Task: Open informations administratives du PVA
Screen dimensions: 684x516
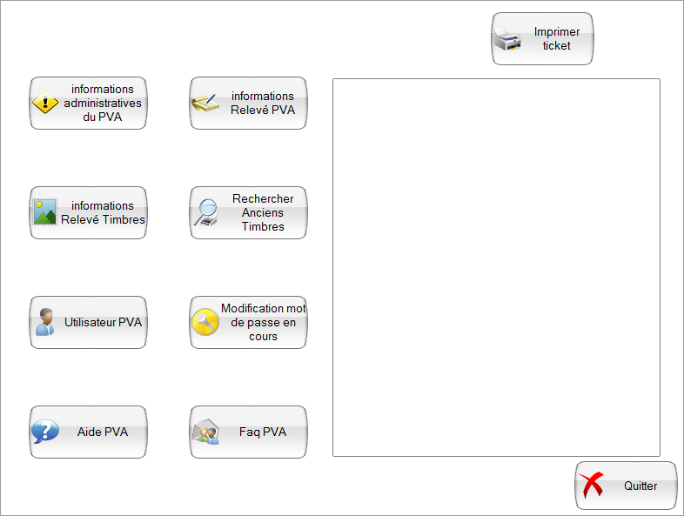Action: (102, 103)
